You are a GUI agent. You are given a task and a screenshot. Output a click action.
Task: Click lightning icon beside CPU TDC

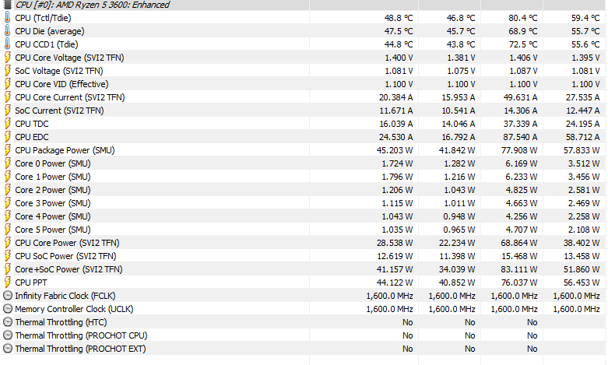pos(7,124)
